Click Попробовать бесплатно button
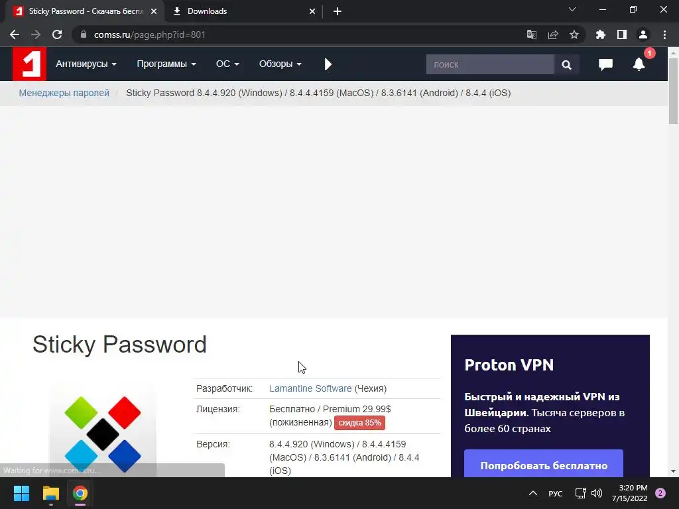The height and width of the screenshot is (509, 679). [x=544, y=465]
